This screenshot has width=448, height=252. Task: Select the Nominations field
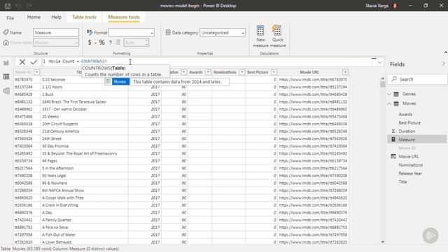pyautogui.click(x=411, y=165)
